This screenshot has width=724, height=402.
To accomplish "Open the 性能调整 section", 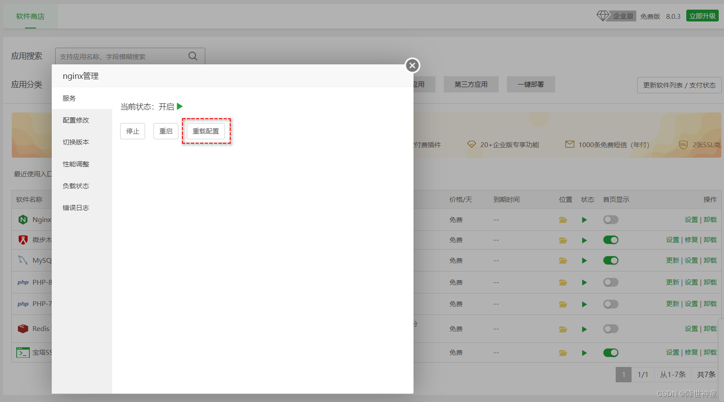I will pyautogui.click(x=82, y=164).
